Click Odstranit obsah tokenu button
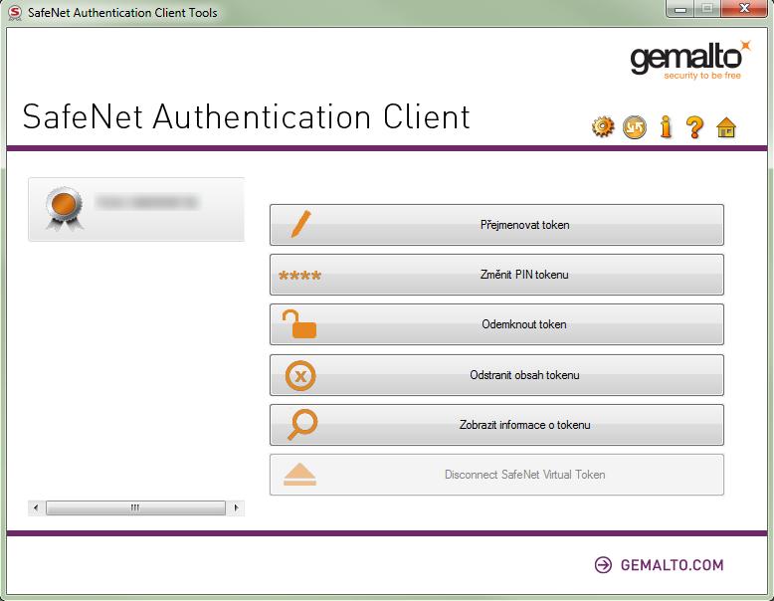This screenshot has width=774, height=601. coord(496,375)
